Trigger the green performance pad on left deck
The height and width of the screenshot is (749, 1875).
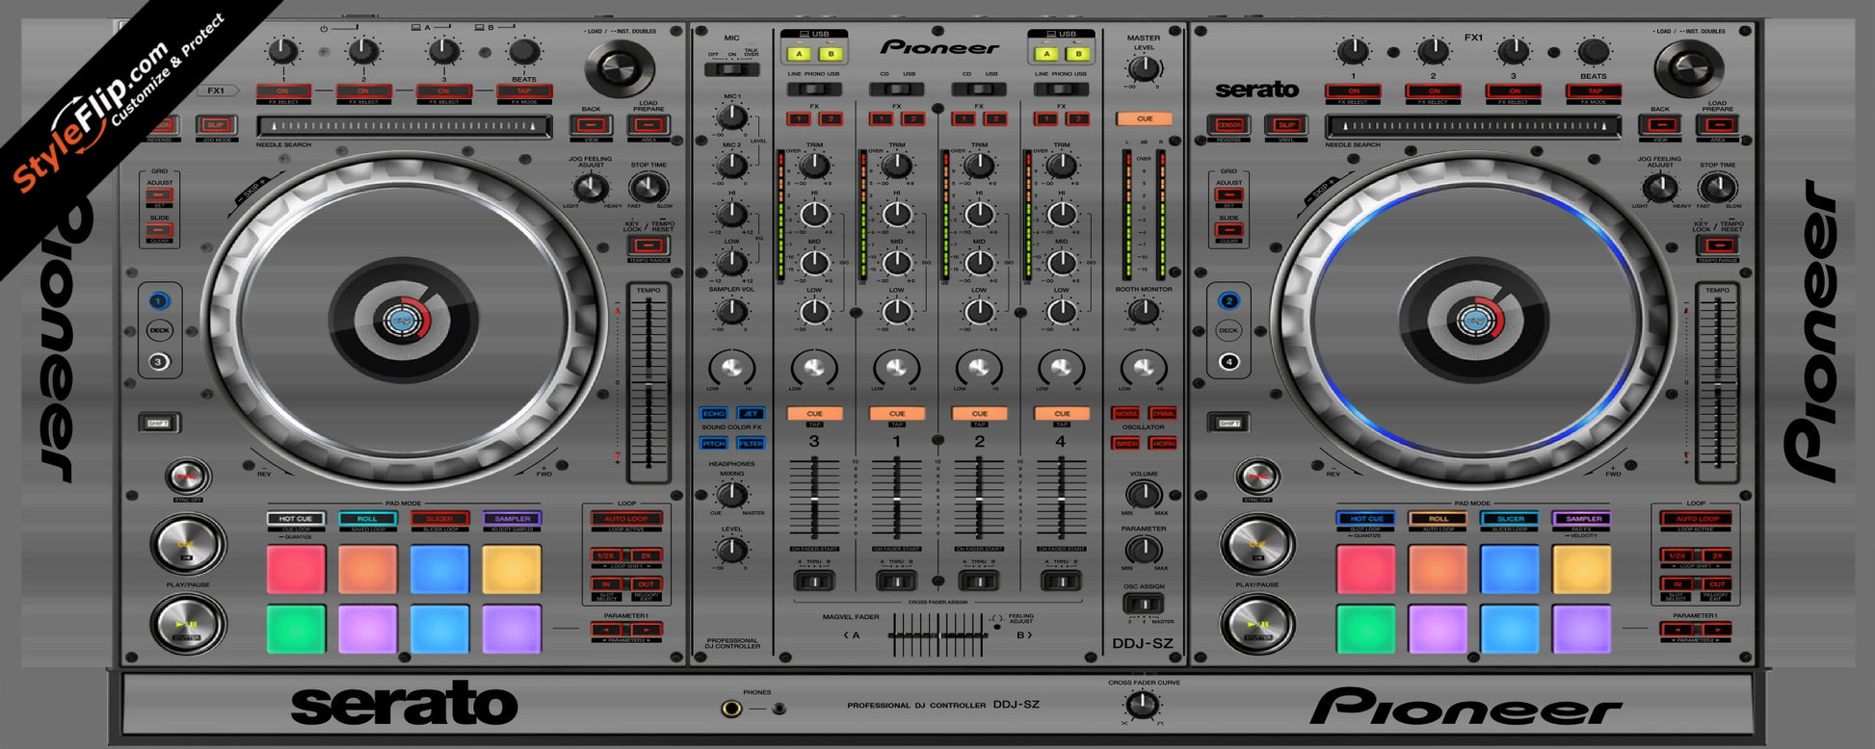pos(296,629)
